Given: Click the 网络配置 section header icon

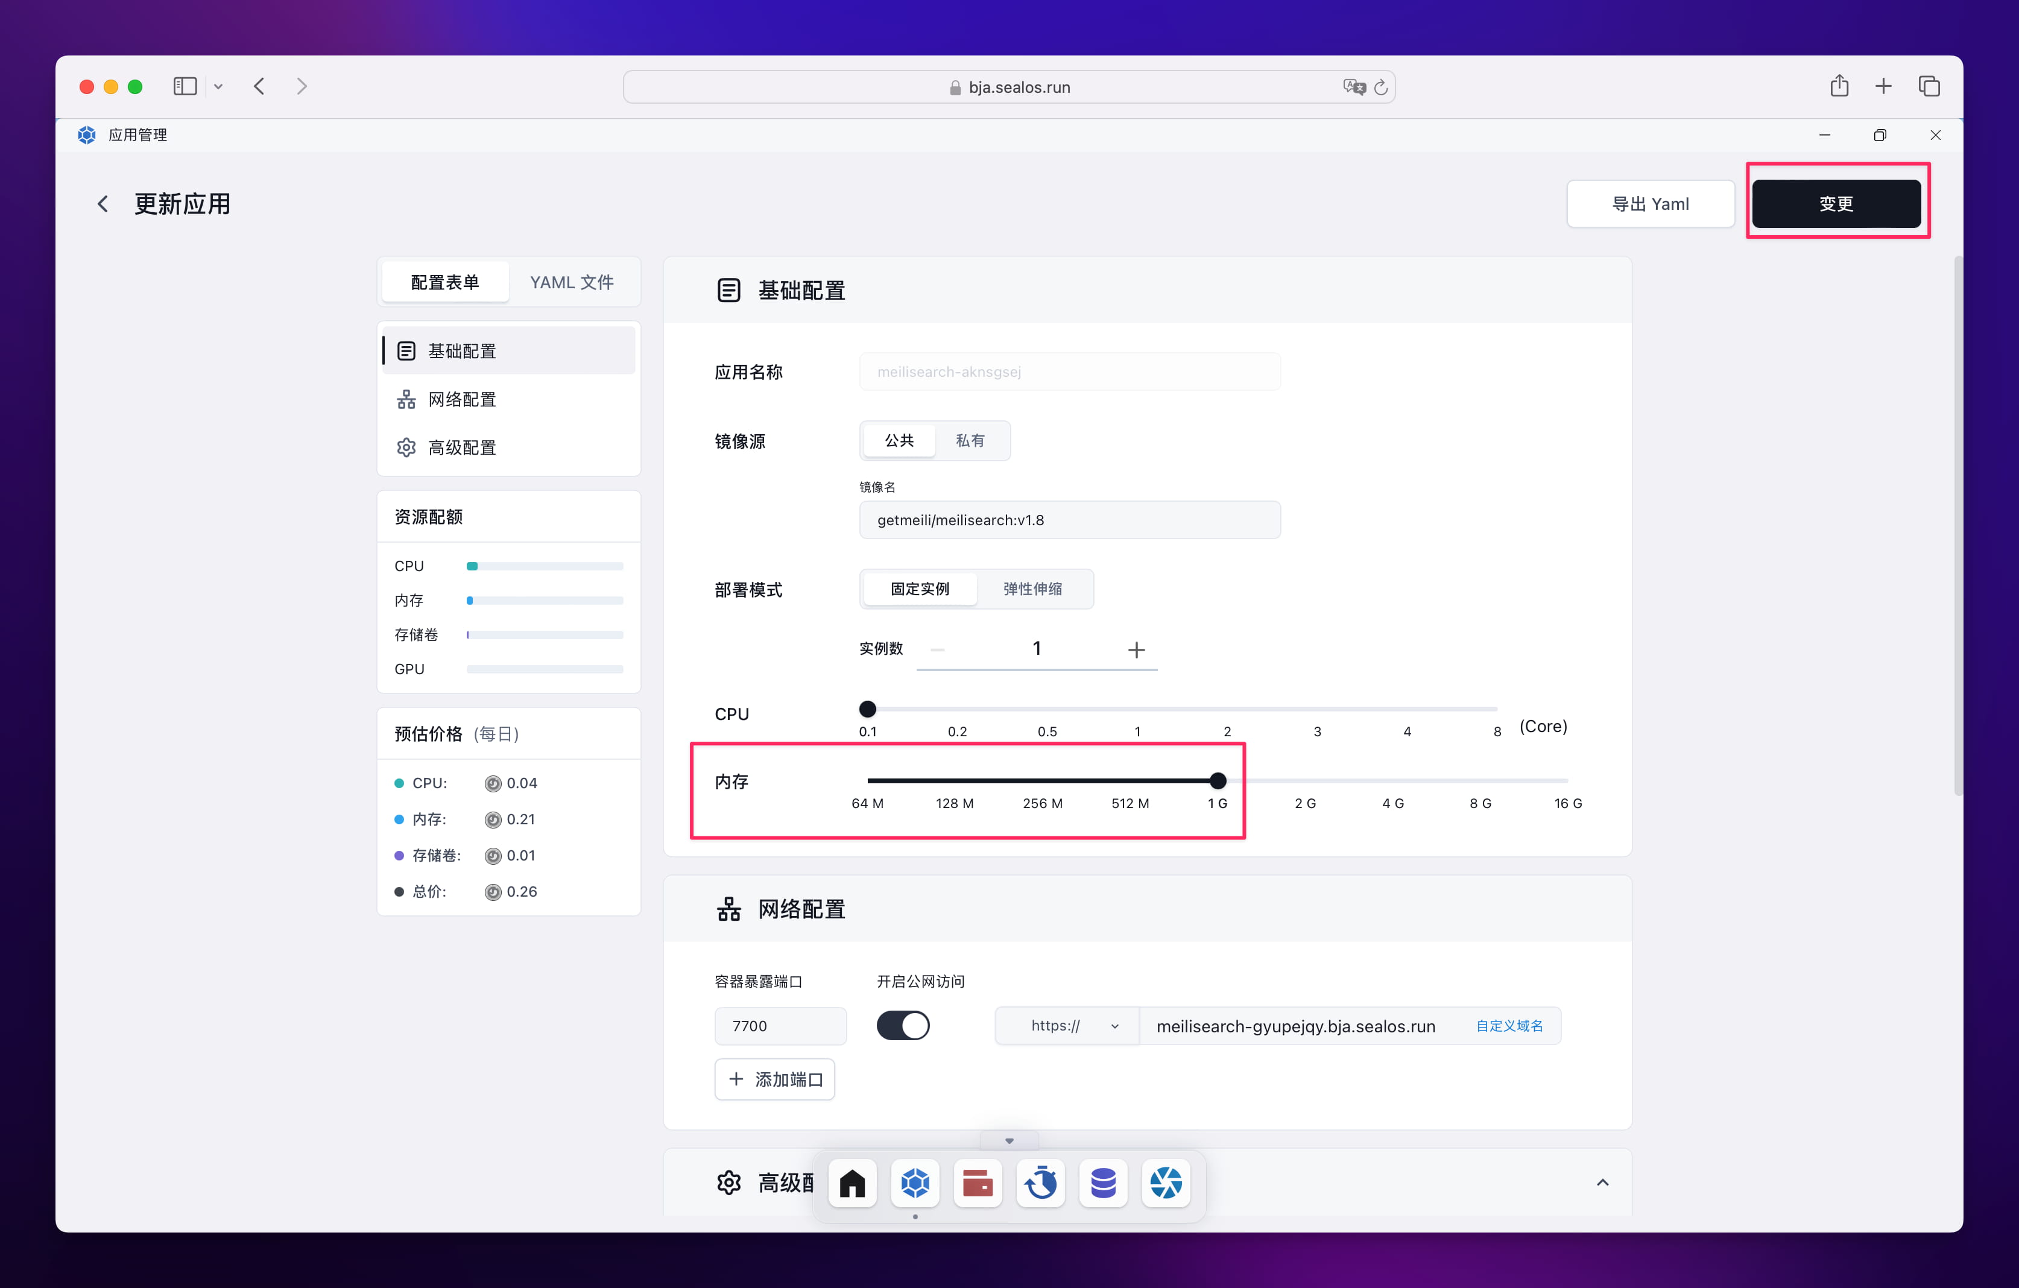Looking at the screenshot, I should click(x=728, y=909).
